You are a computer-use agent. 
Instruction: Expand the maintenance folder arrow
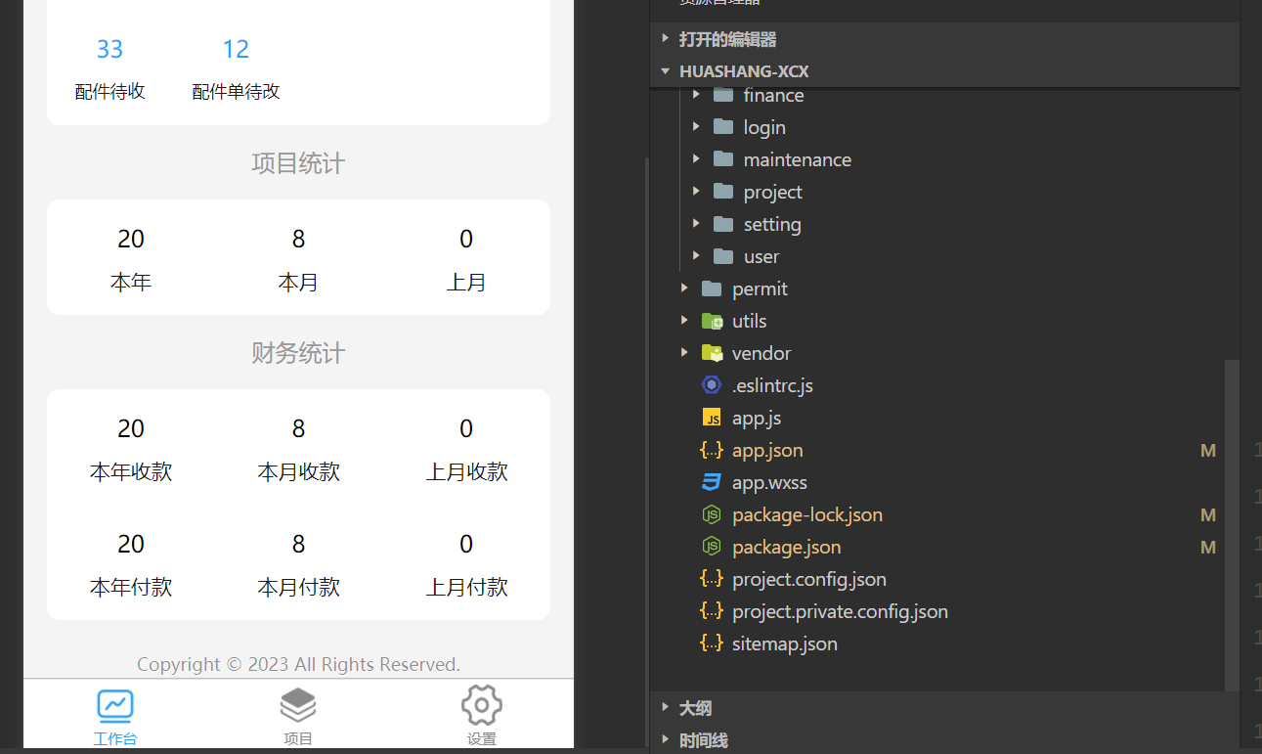[696, 159]
